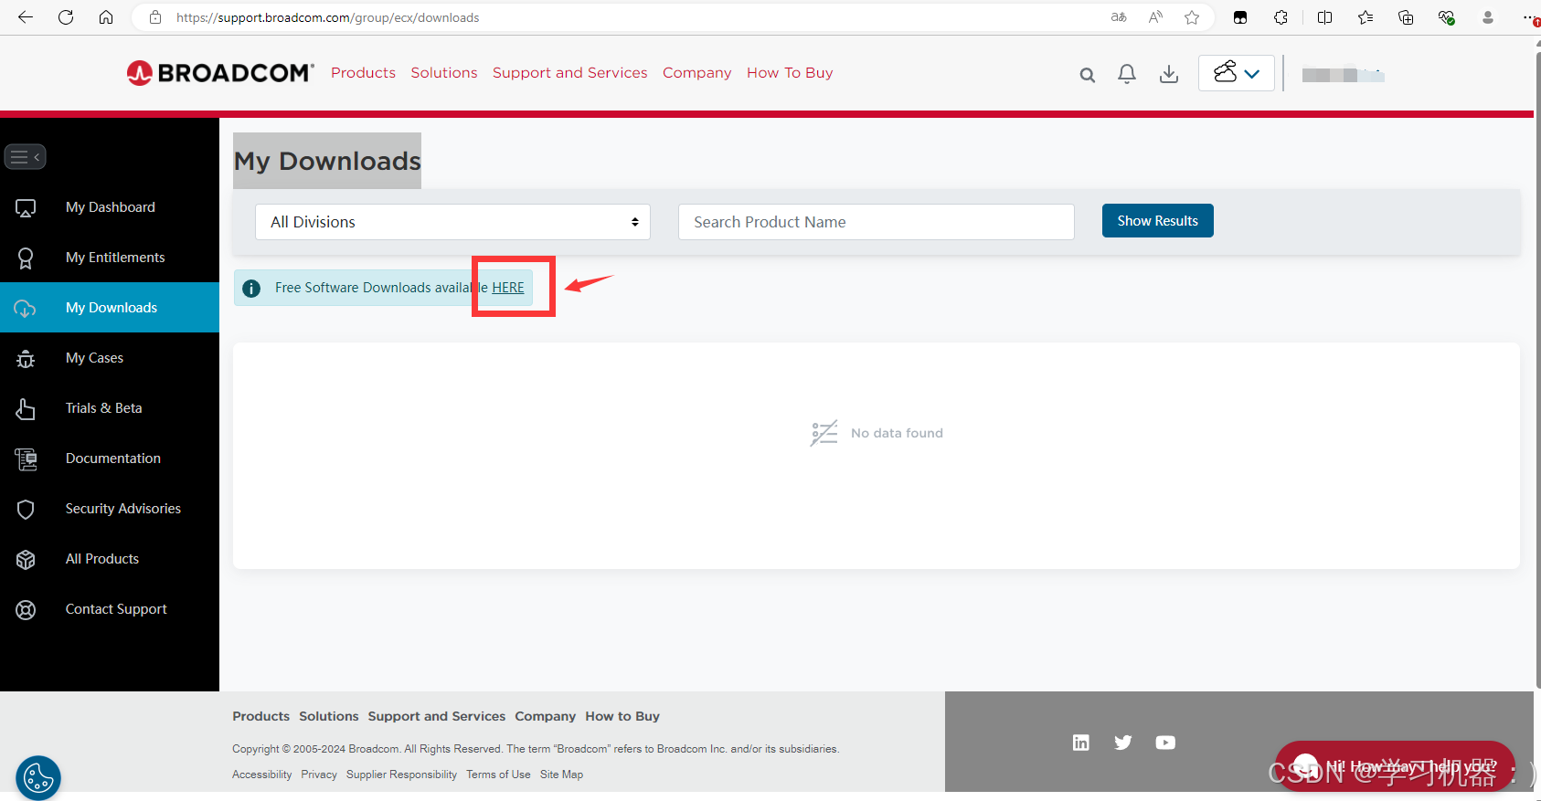This screenshot has height=801, width=1541.
Task: Open My Cases in sidebar
Action: coord(110,358)
